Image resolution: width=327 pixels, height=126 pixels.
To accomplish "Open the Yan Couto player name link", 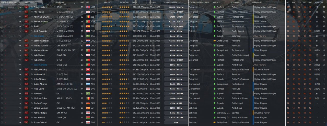I will [x=39, y=36].
